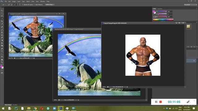Swap foreground and background colors in the toolbox

pos(3,64)
